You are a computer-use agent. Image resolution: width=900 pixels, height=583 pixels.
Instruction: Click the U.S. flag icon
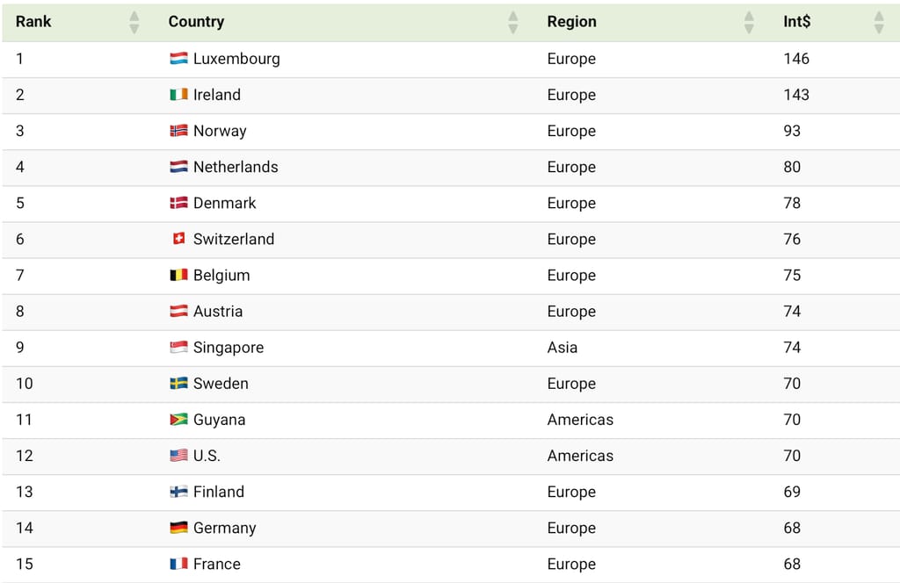(x=178, y=456)
